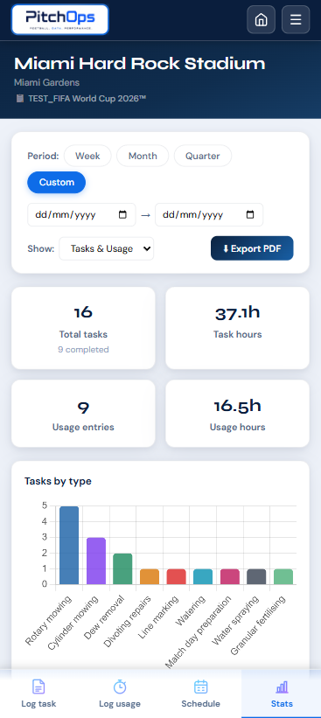Open the Tasks & Usage show dropdown
Viewport: 321px width, 718px height.
[106, 248]
